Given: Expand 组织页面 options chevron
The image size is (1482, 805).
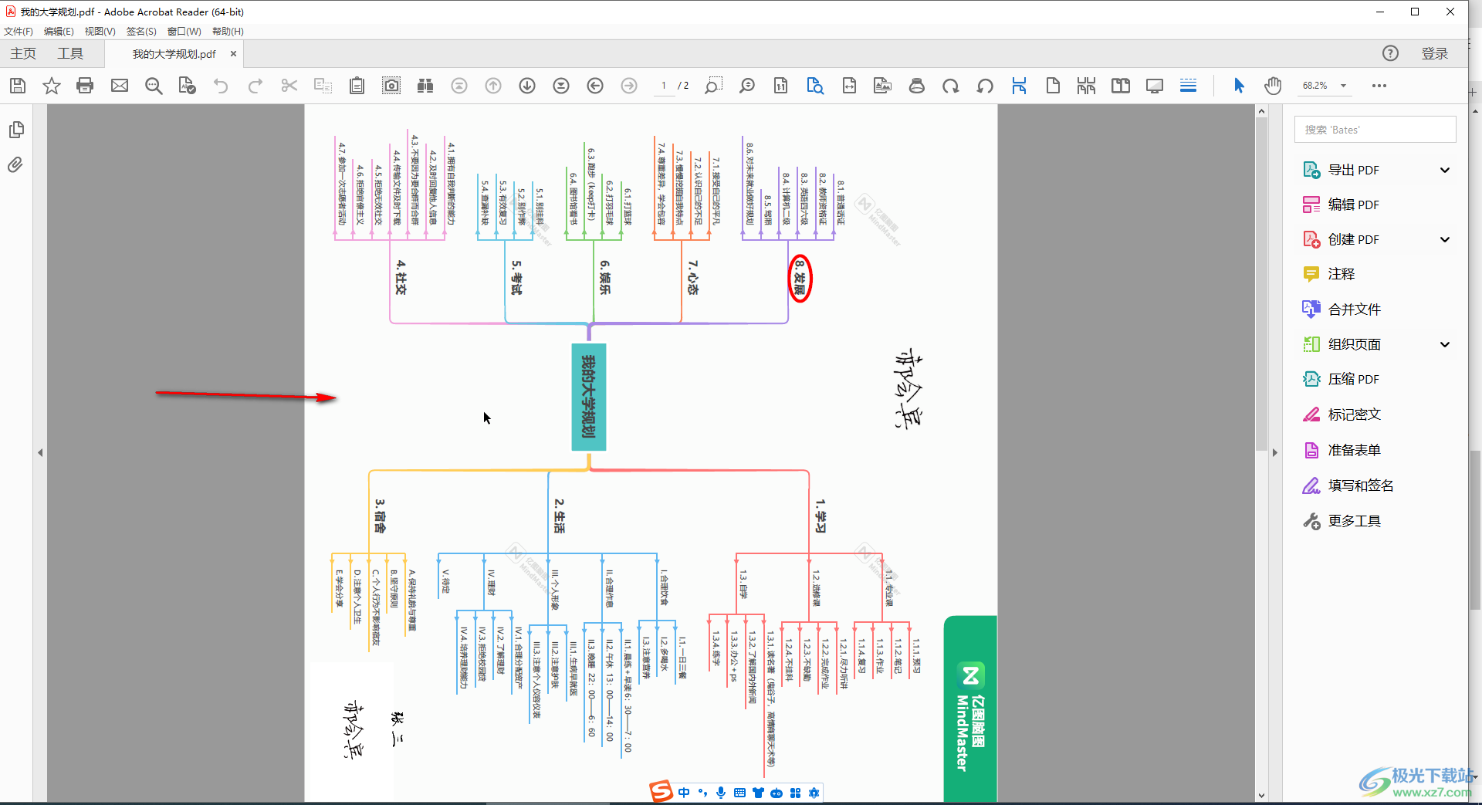Looking at the screenshot, I should (1445, 344).
